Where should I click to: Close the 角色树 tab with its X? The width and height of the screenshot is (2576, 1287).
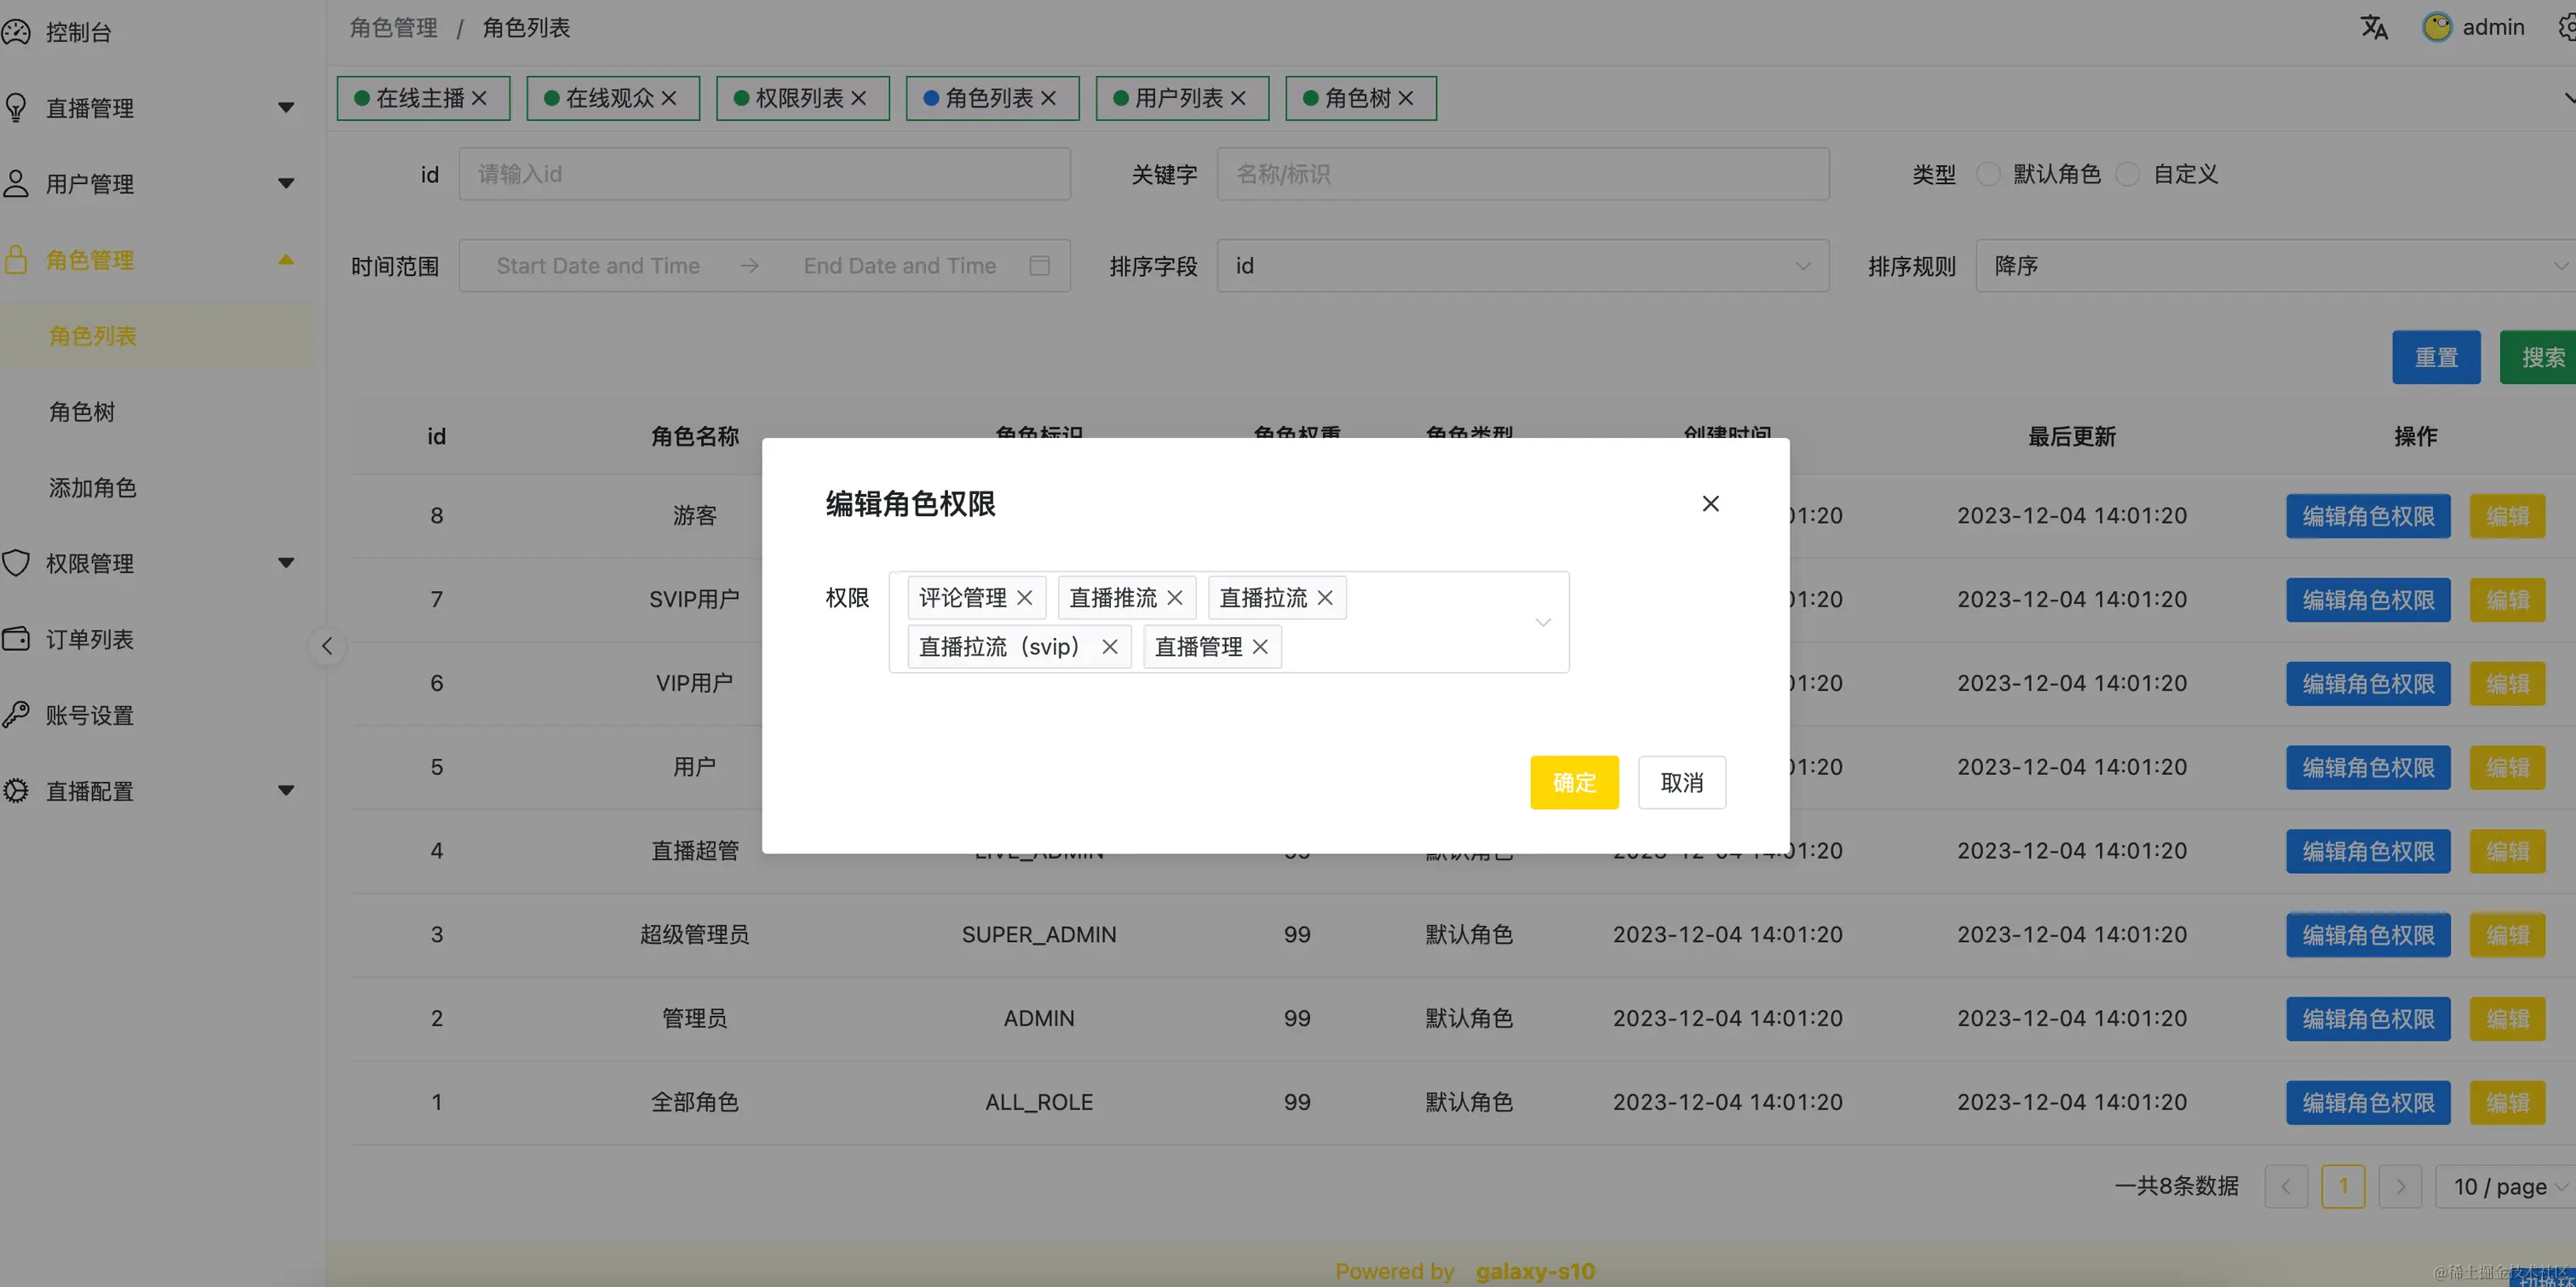coord(1405,98)
